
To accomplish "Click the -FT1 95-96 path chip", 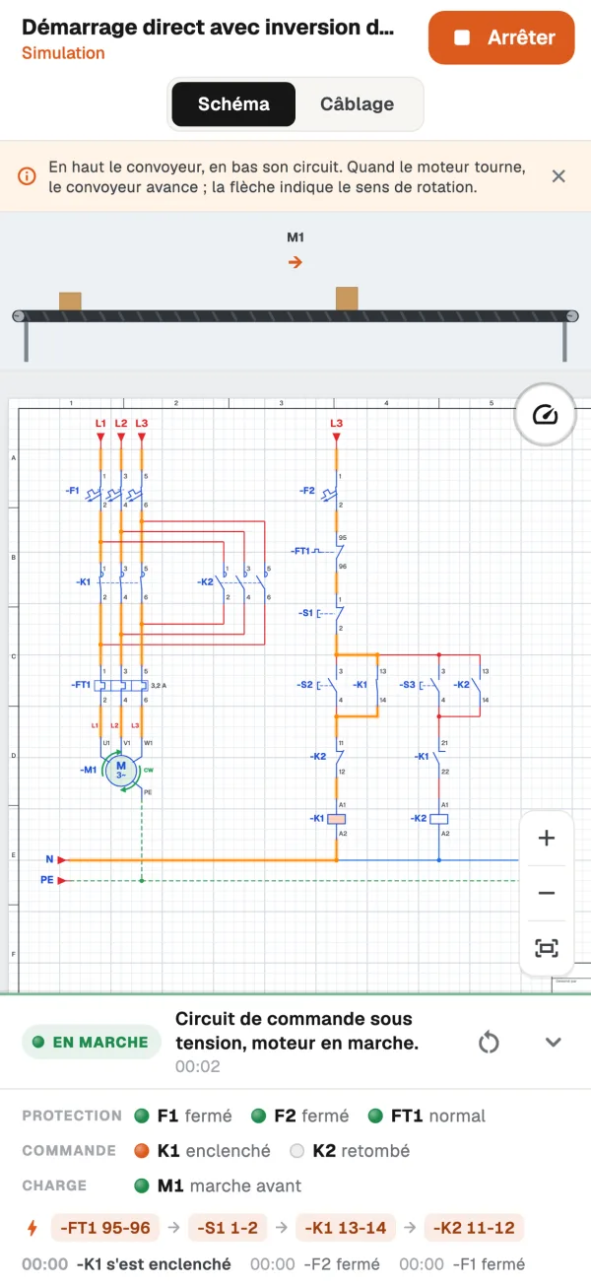I will click(x=104, y=1228).
